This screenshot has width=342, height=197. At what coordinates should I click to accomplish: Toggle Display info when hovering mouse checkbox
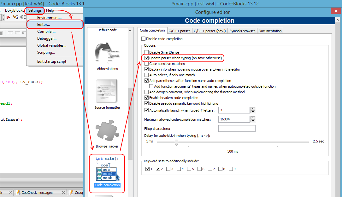(x=147, y=69)
